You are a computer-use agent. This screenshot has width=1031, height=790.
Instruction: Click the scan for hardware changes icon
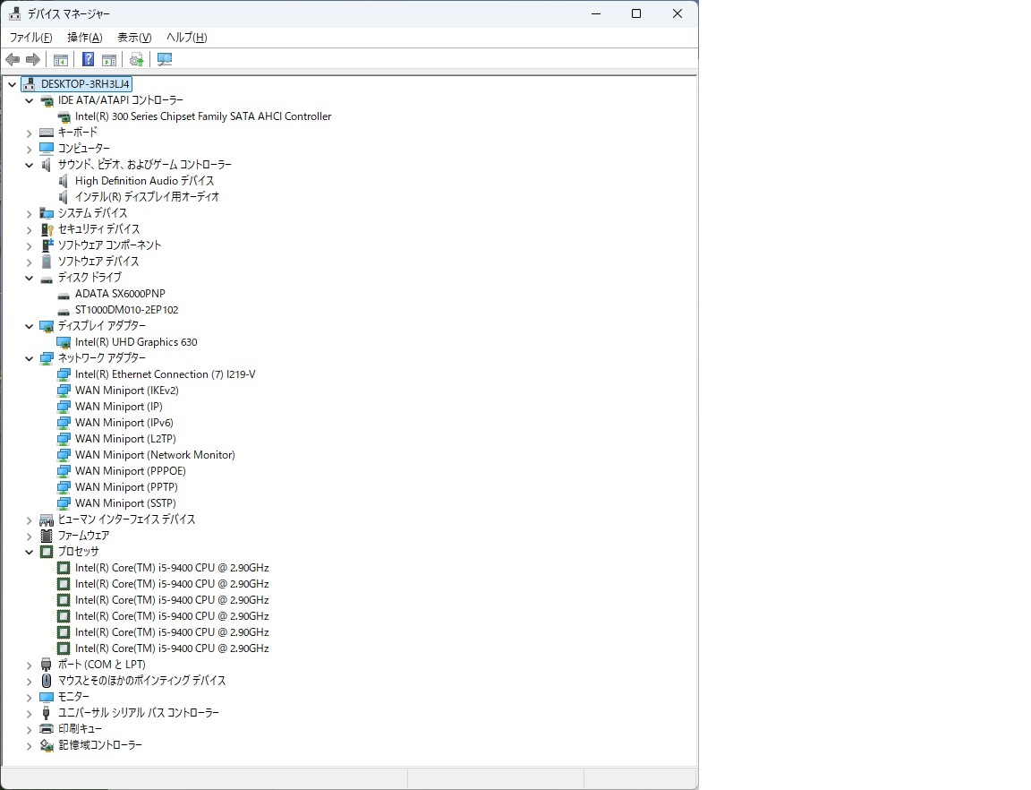[165, 60]
